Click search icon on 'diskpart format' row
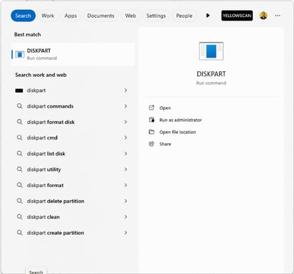Screen dimensions: 294x274 [20, 185]
